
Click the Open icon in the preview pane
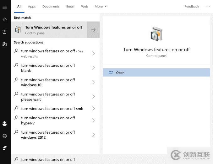click(x=111, y=73)
